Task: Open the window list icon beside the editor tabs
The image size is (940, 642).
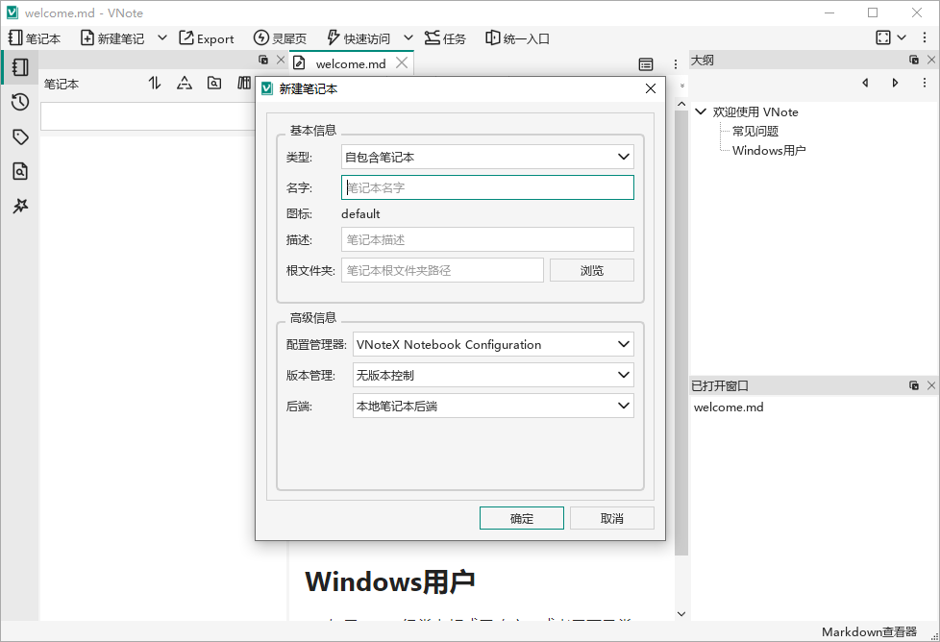Action: pyautogui.click(x=646, y=63)
